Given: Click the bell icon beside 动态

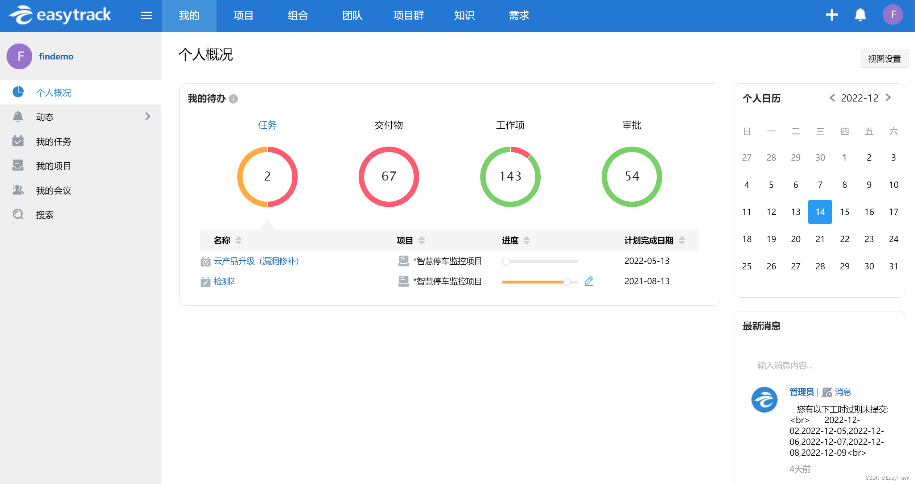Looking at the screenshot, I should click(18, 116).
